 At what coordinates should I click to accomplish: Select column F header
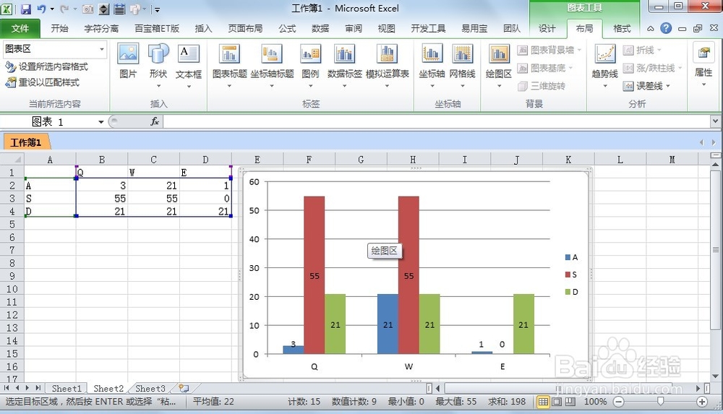[x=309, y=160]
